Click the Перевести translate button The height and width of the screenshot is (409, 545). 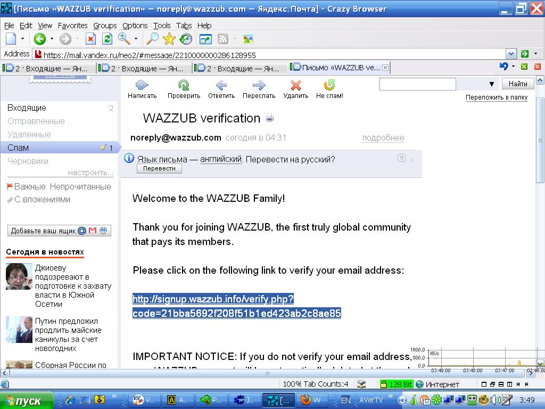159,168
